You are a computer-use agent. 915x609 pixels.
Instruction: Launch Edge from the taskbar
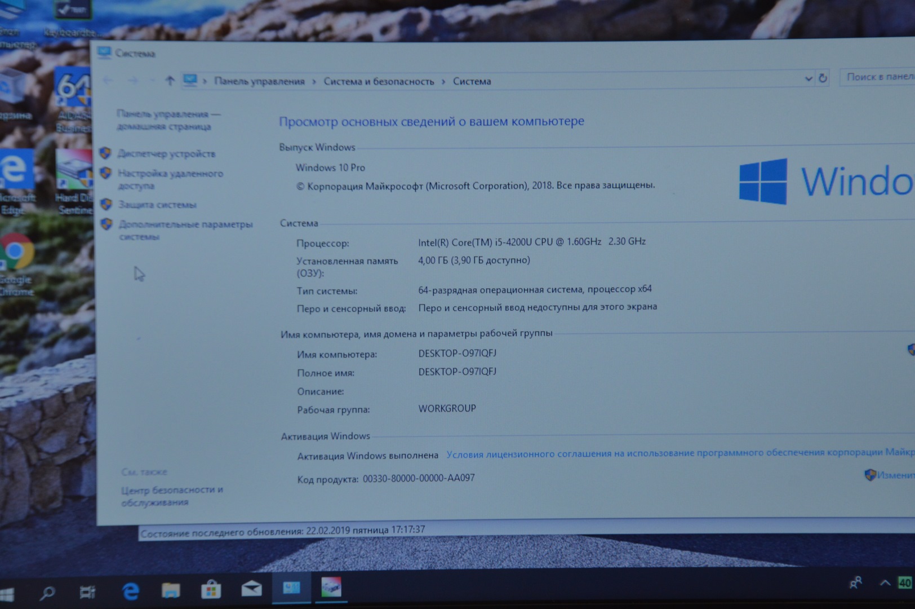(131, 591)
